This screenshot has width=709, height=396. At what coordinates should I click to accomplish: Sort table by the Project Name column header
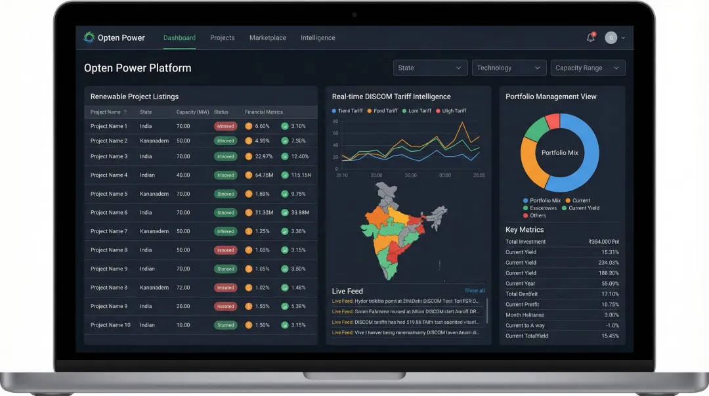[105, 112]
